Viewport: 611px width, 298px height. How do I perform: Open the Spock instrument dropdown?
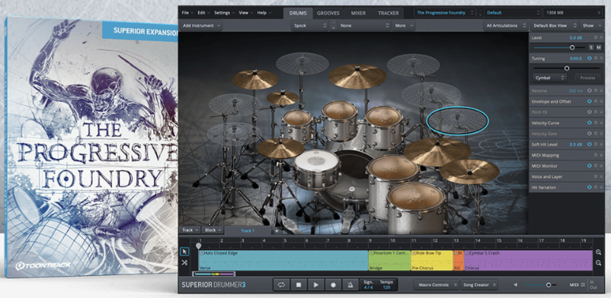click(x=310, y=26)
